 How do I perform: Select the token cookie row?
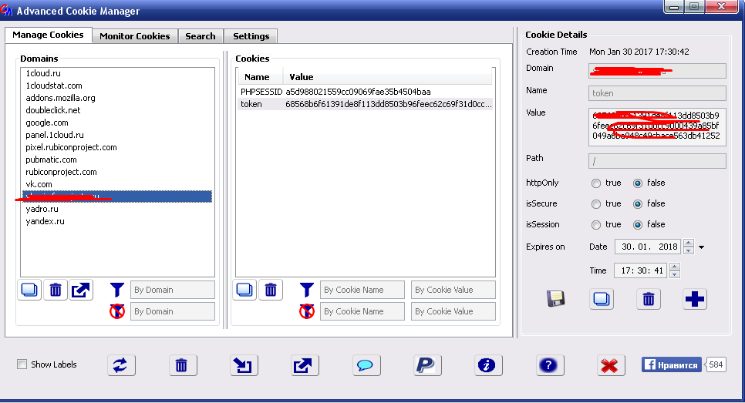click(365, 104)
